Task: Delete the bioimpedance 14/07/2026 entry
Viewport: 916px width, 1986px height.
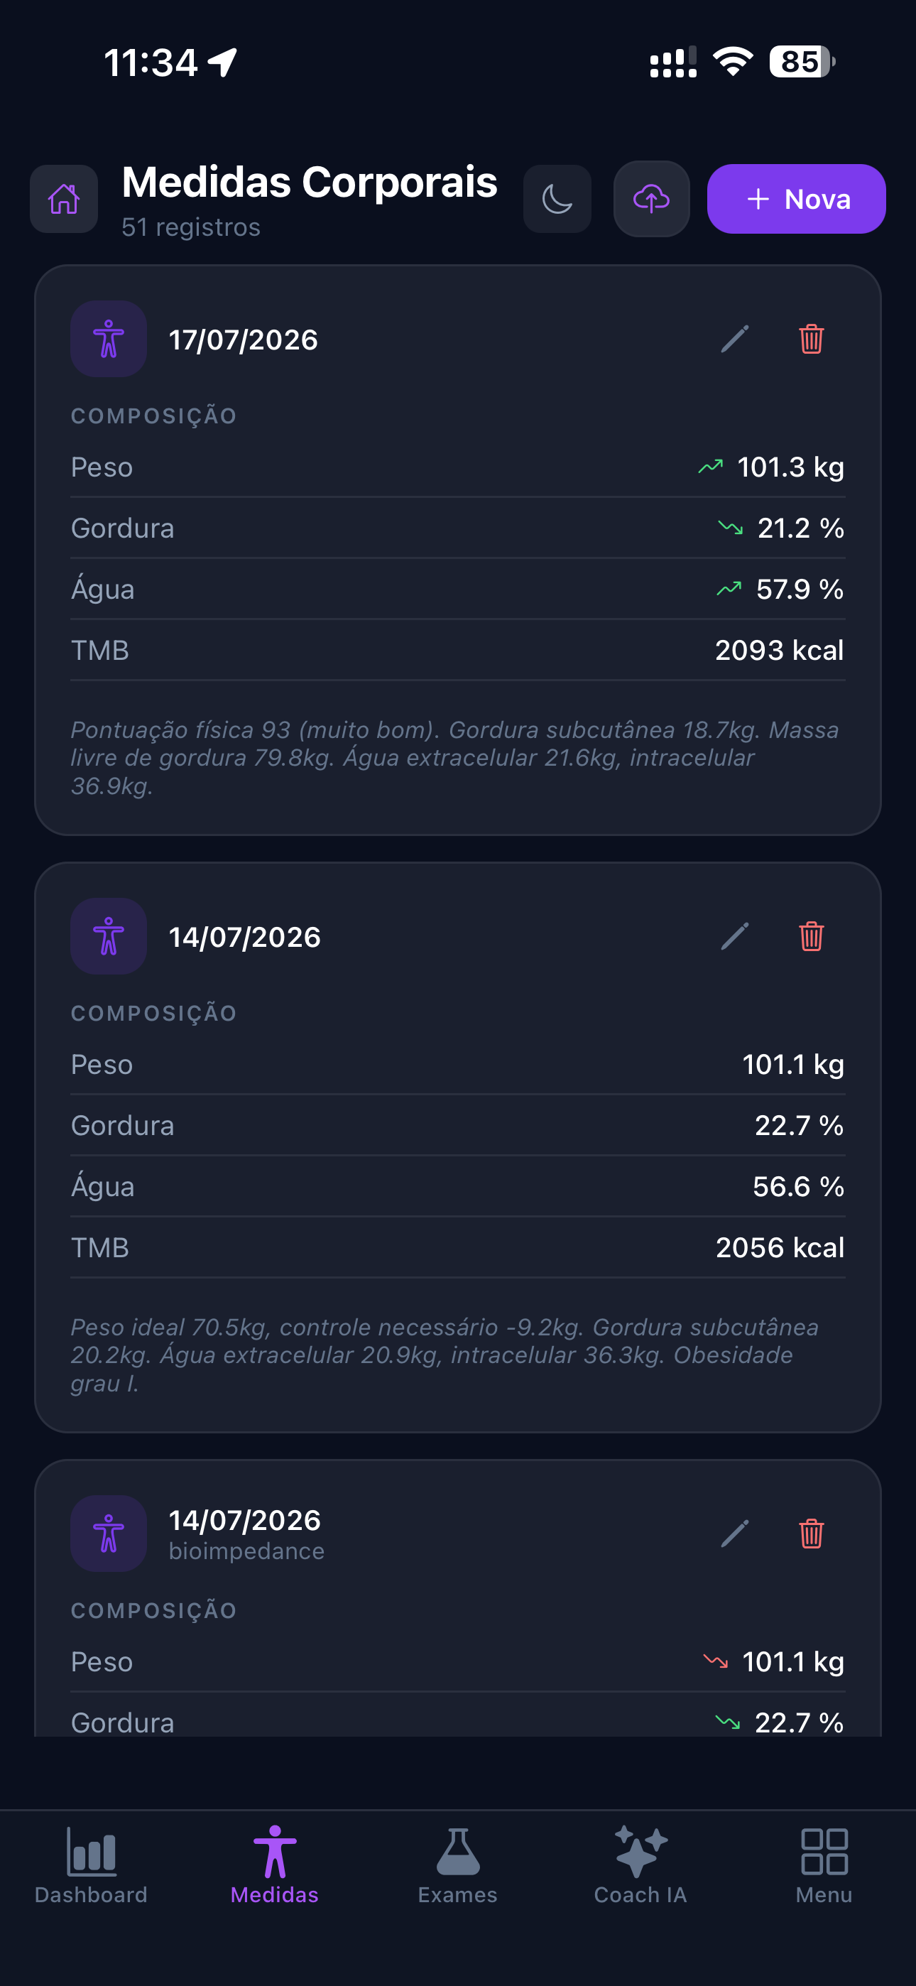Action: pyautogui.click(x=811, y=1534)
